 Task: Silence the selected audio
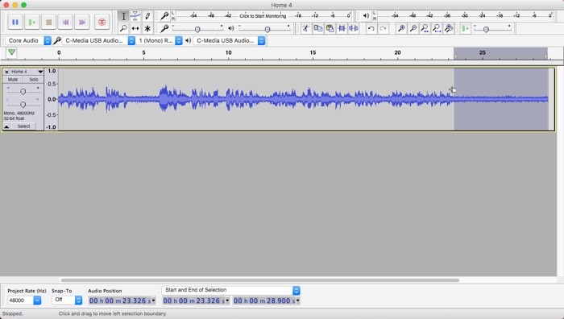click(x=354, y=28)
